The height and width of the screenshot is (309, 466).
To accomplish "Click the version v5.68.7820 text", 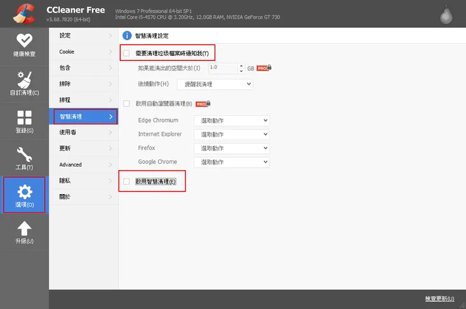I will click(69, 19).
